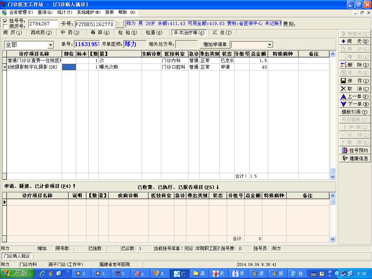Click the 模板引用 template button
The image size is (372, 279).
(x=355, y=112)
